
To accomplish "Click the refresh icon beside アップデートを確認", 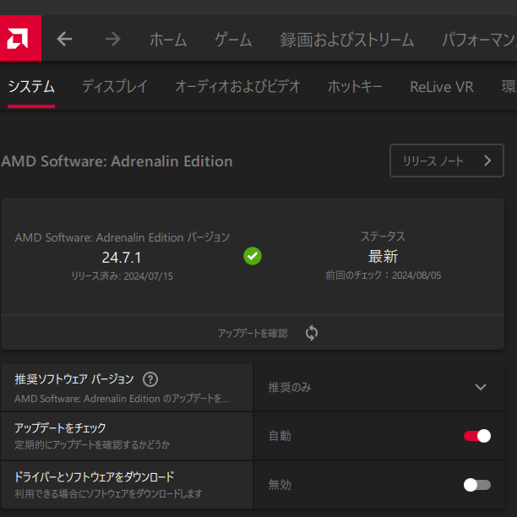I will coord(312,333).
